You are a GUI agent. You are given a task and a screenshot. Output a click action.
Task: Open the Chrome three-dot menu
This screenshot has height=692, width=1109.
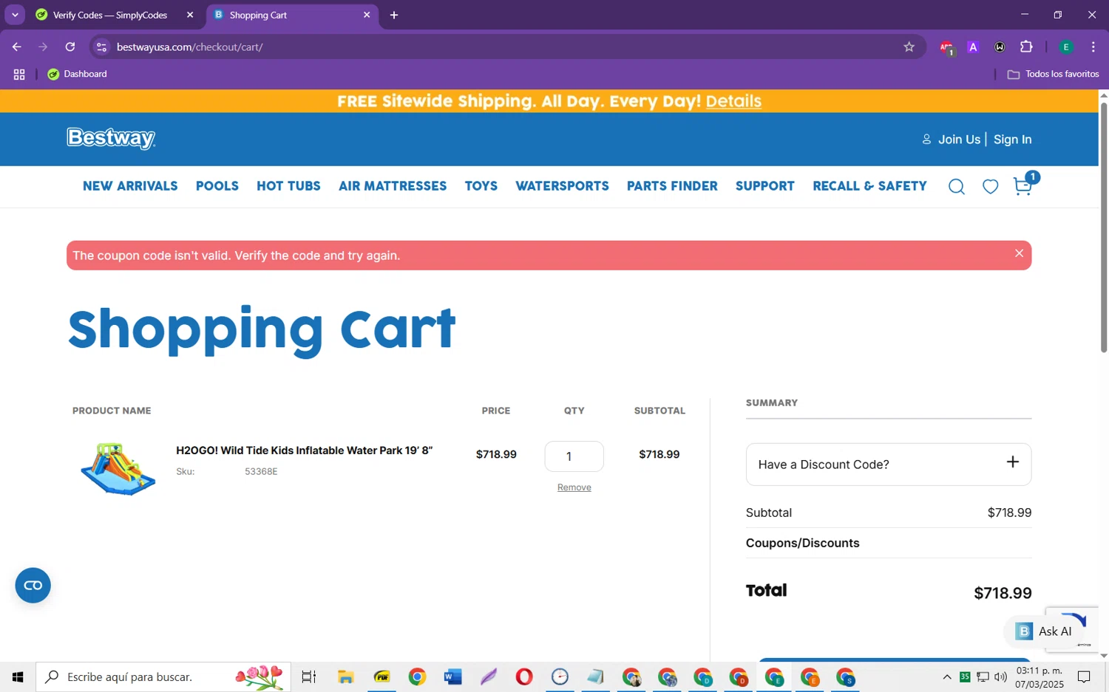(x=1093, y=47)
